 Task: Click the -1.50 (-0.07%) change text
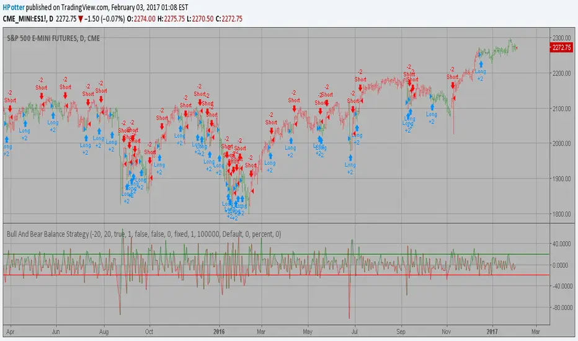click(105, 19)
